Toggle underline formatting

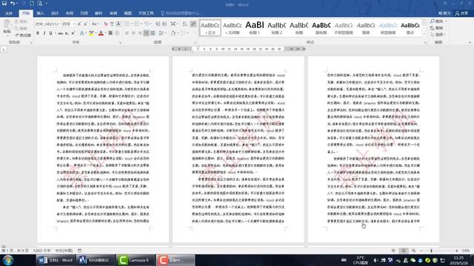point(50,33)
